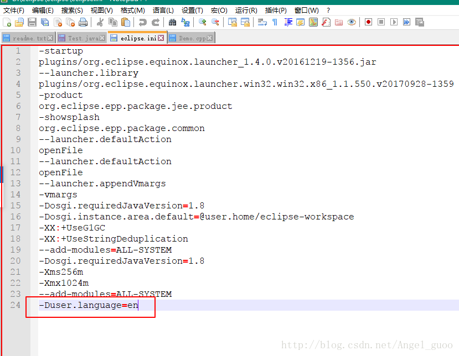Switch to the readme.txt tab
This screenshot has height=356, width=459.
tap(28, 38)
